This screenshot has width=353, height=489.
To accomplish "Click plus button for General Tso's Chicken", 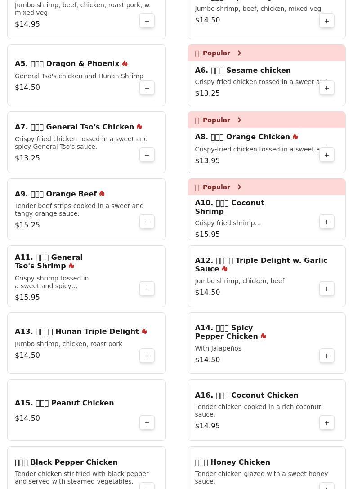I will coord(147,155).
